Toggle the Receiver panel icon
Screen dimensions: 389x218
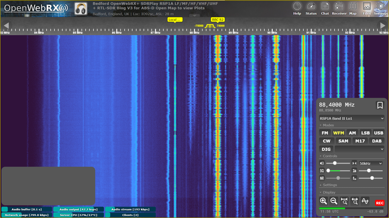tap(339, 8)
